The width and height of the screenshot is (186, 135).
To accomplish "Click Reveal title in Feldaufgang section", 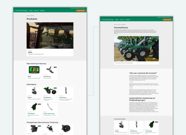I will [29, 98].
